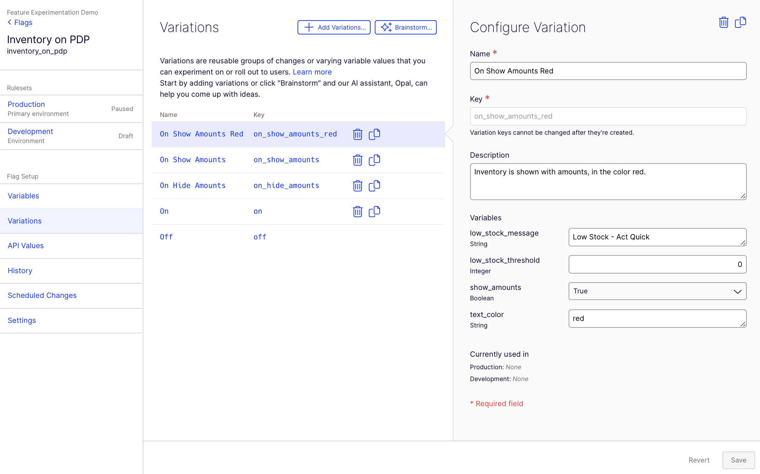Click the text_color string input field showing red

pyautogui.click(x=657, y=318)
